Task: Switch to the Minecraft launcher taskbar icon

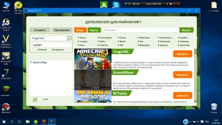Action: 52,122
